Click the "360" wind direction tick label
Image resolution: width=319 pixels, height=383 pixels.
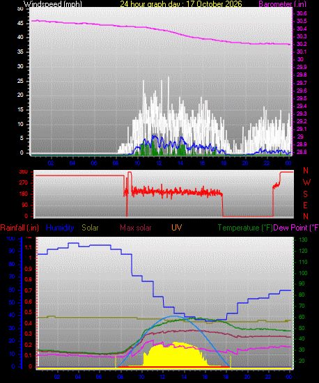24,172
